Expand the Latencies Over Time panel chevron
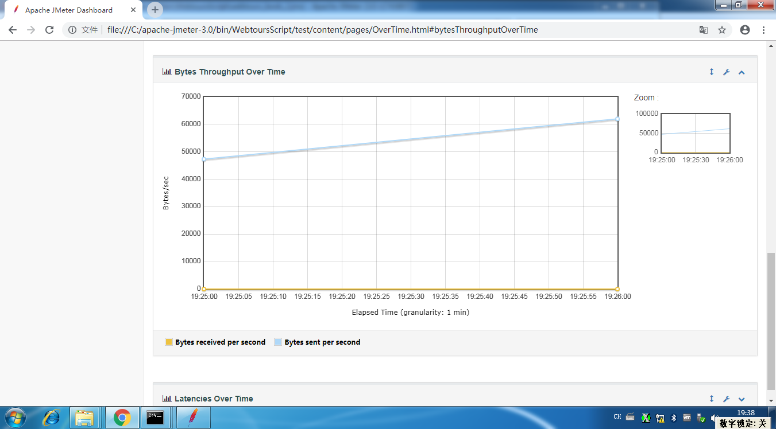 pos(742,399)
